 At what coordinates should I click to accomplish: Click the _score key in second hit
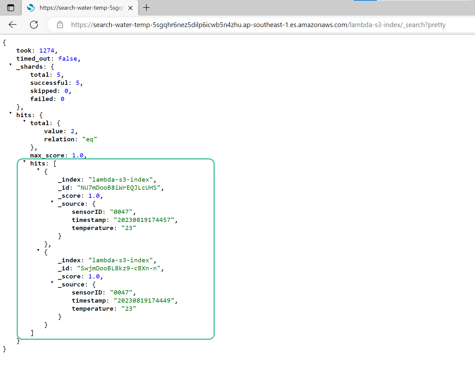(69, 276)
